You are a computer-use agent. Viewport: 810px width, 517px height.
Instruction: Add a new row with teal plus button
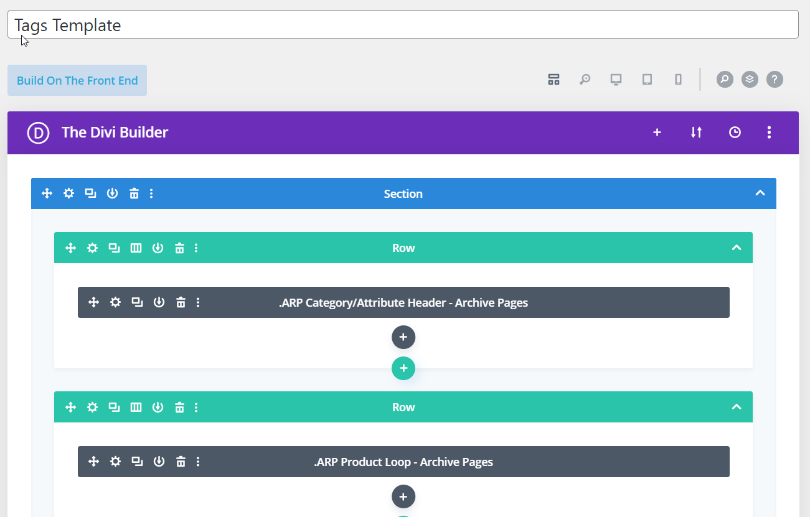403,368
